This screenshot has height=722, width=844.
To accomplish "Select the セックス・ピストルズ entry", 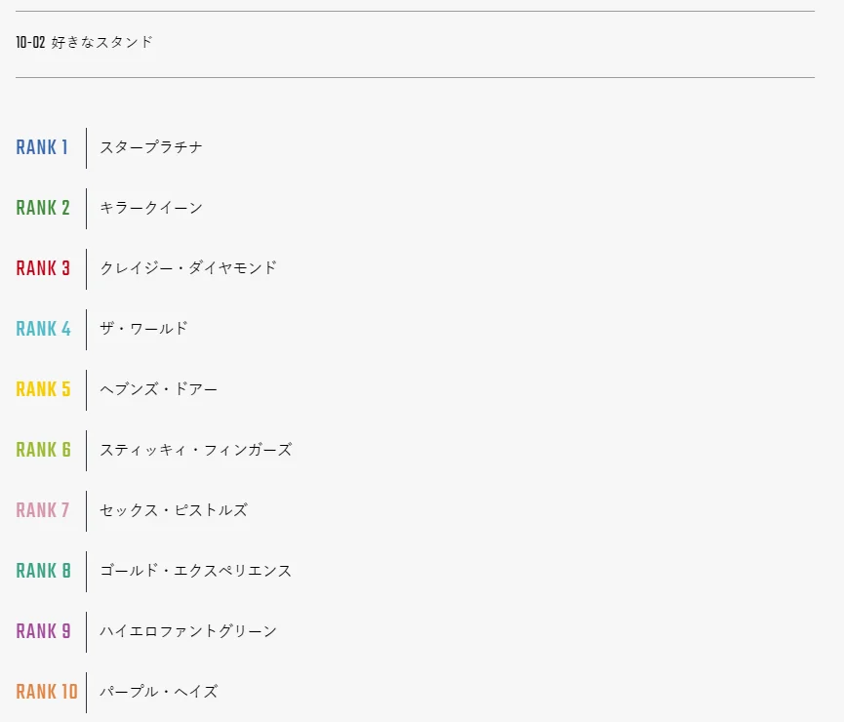I will (x=174, y=510).
